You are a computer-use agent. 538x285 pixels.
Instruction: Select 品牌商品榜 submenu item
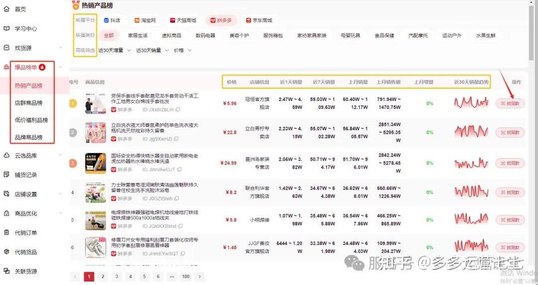coord(29,137)
